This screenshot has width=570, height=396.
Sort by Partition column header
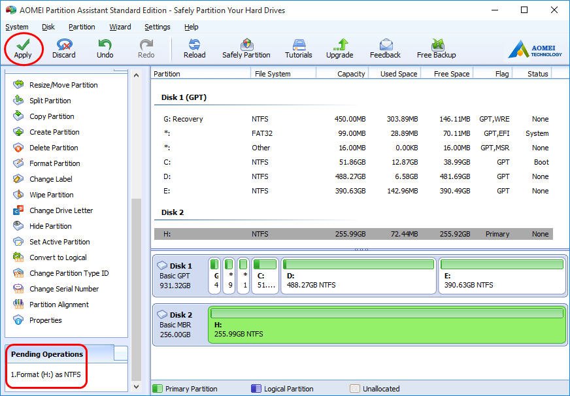201,74
